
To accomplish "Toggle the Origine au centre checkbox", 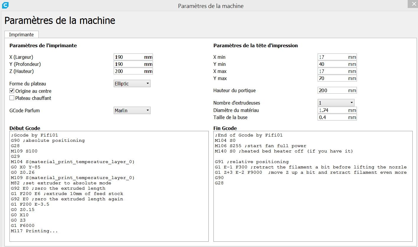I will tap(12, 91).
